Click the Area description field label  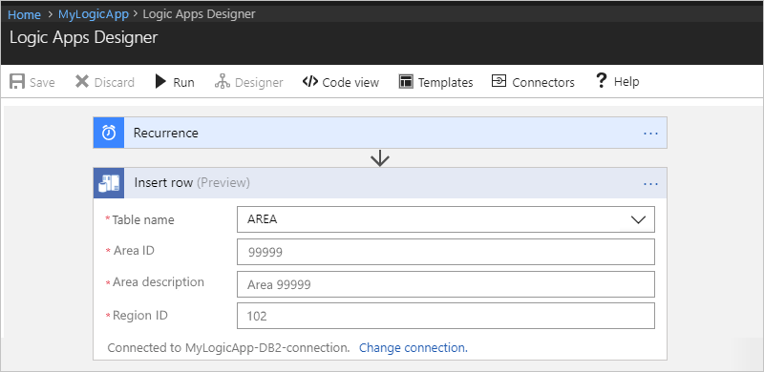(x=159, y=282)
